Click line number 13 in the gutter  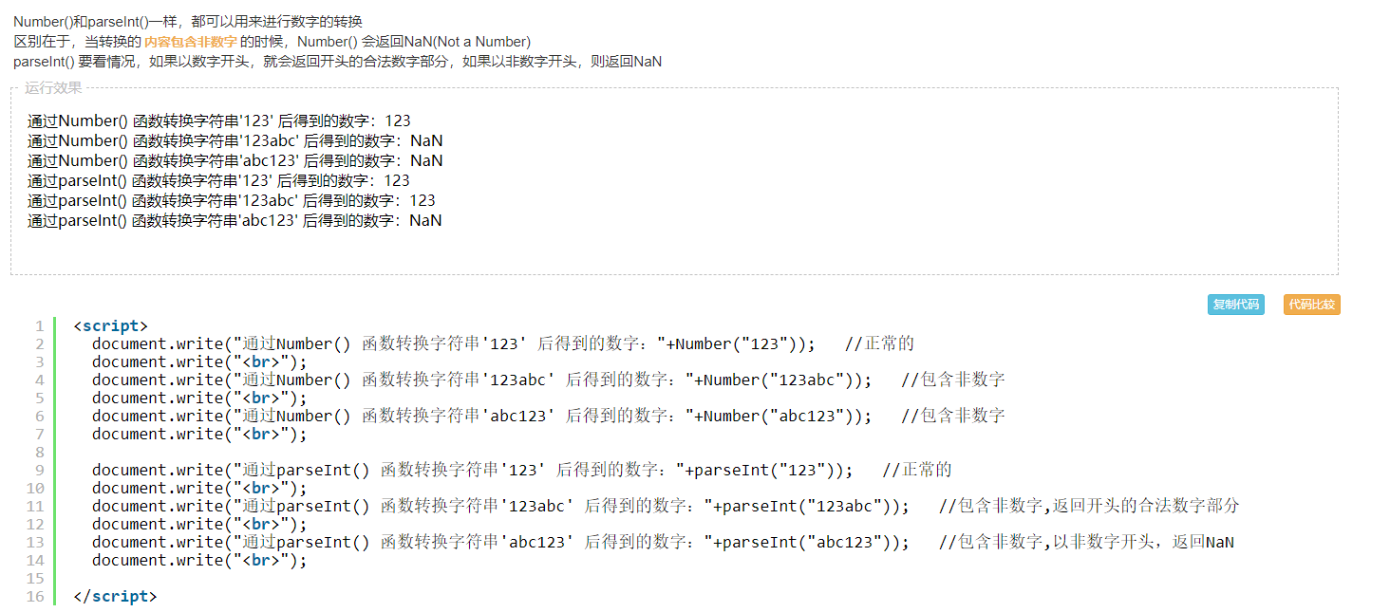coord(36,543)
